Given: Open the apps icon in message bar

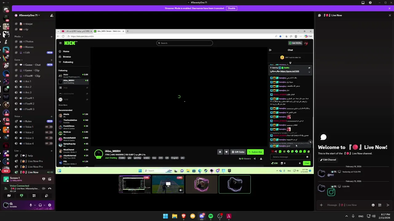Looking at the screenshot, I should point(380,205).
